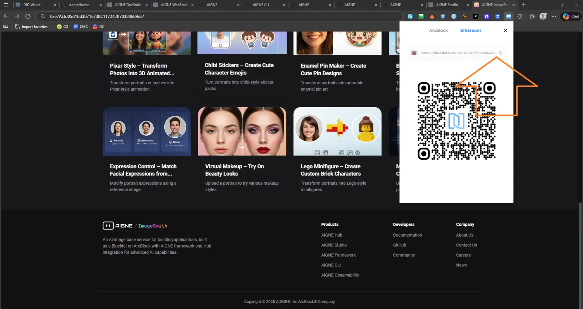
Task: Go forward to the next page
Action: [x=17, y=16]
